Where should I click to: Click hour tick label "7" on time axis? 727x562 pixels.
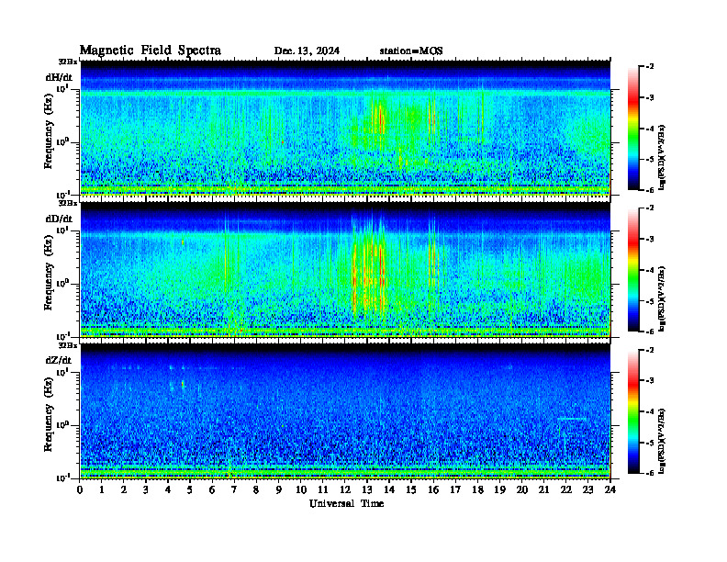coord(234,489)
